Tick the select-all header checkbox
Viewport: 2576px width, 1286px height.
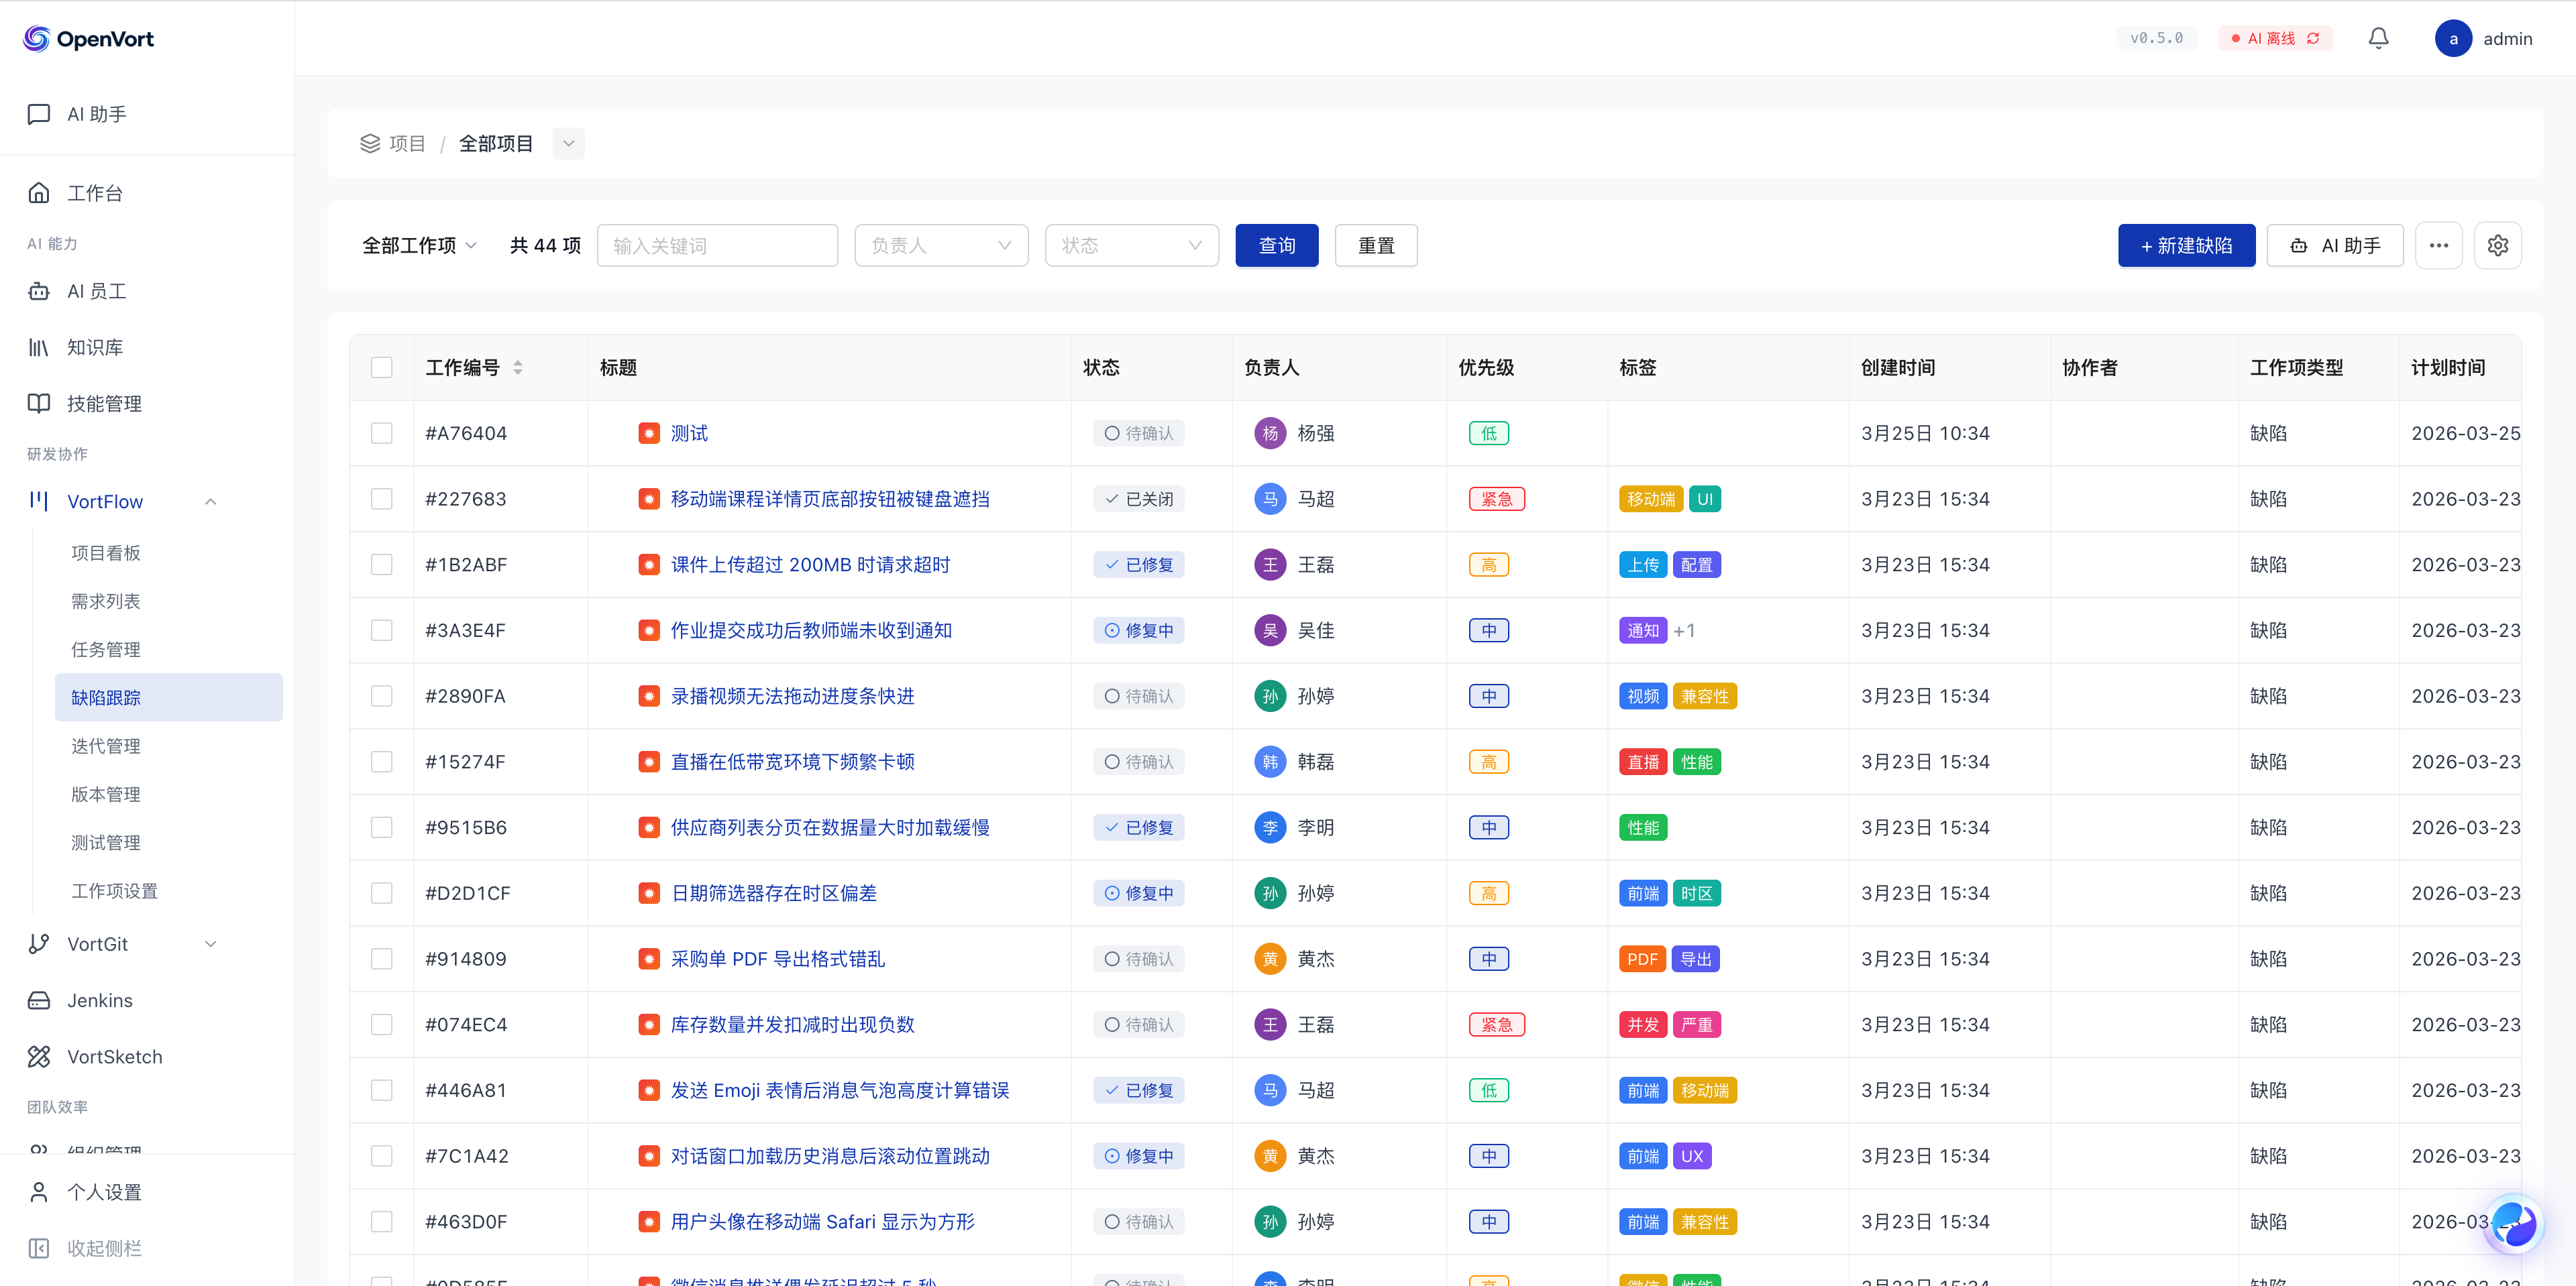coord(381,367)
